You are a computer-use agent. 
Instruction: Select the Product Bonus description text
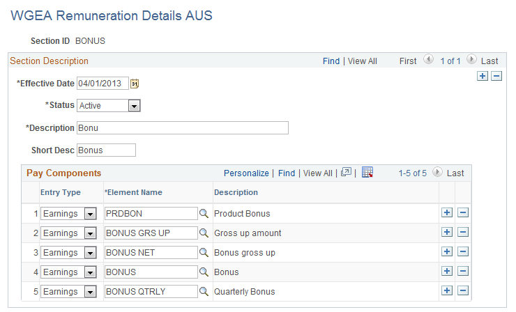[242, 214]
